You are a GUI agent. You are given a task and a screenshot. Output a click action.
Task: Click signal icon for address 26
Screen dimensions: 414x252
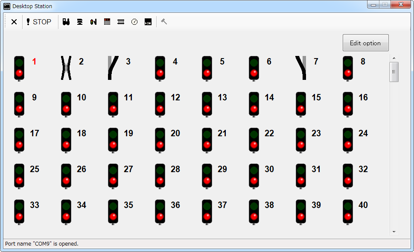click(x=66, y=176)
